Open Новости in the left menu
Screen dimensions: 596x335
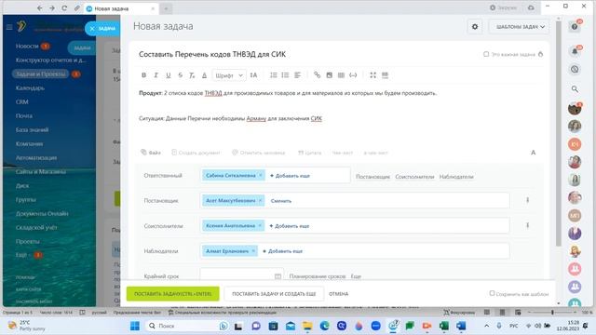click(27, 46)
